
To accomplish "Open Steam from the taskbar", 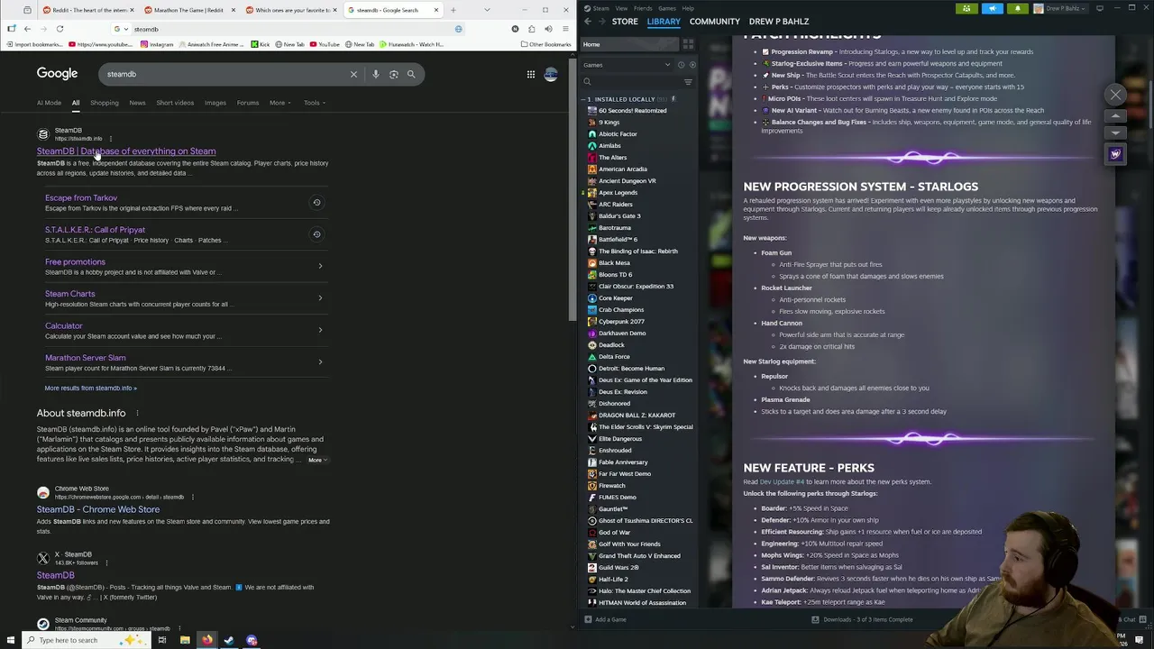I will click(229, 640).
